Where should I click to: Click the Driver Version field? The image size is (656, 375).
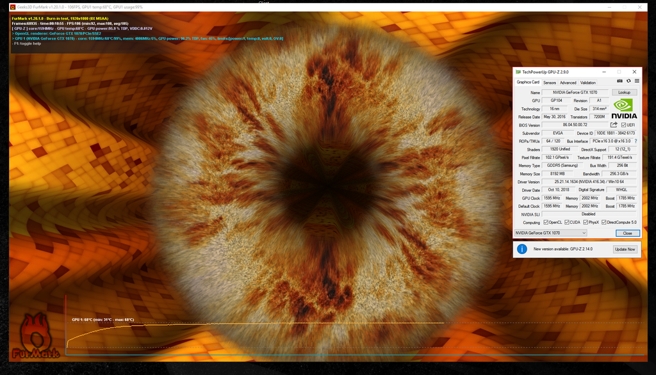pos(589,182)
